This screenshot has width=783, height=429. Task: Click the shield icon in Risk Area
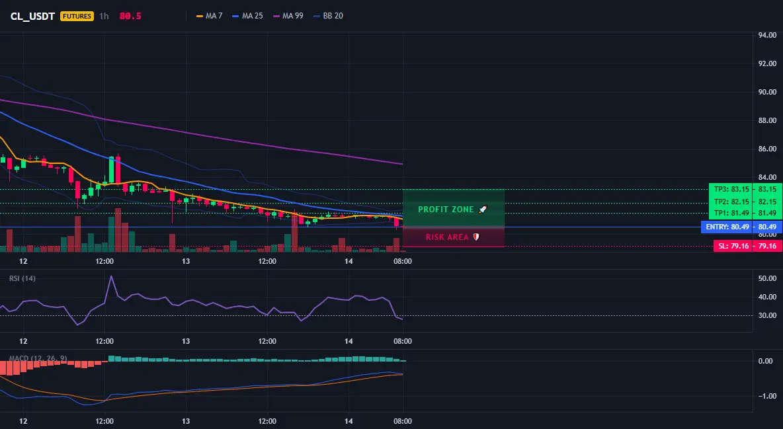click(x=476, y=237)
